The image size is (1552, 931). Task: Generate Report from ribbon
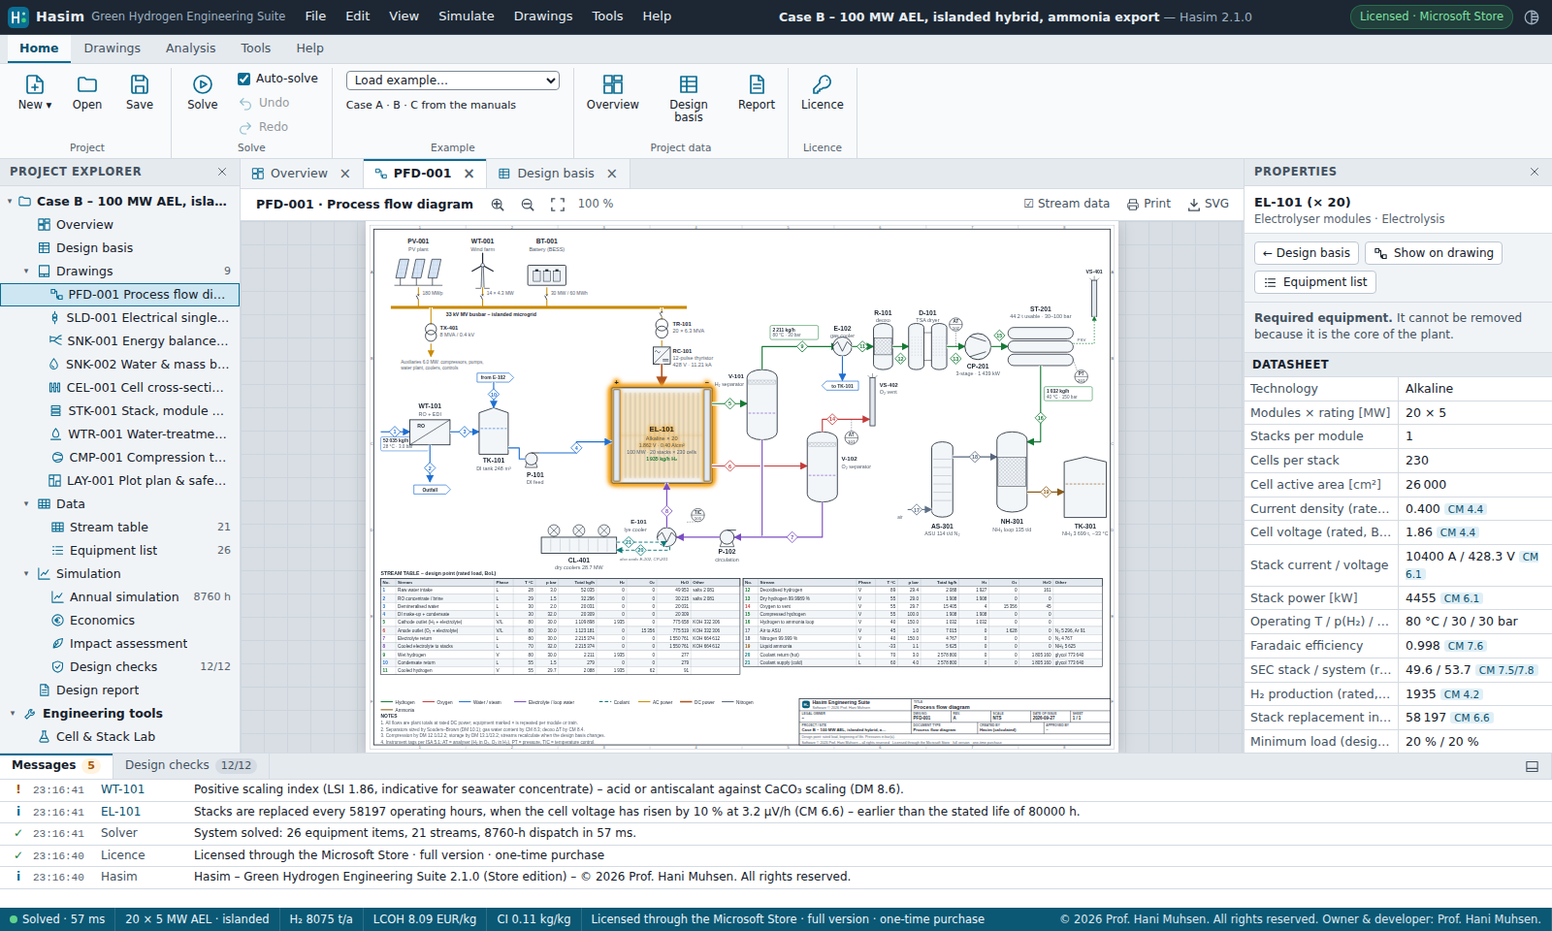click(757, 92)
